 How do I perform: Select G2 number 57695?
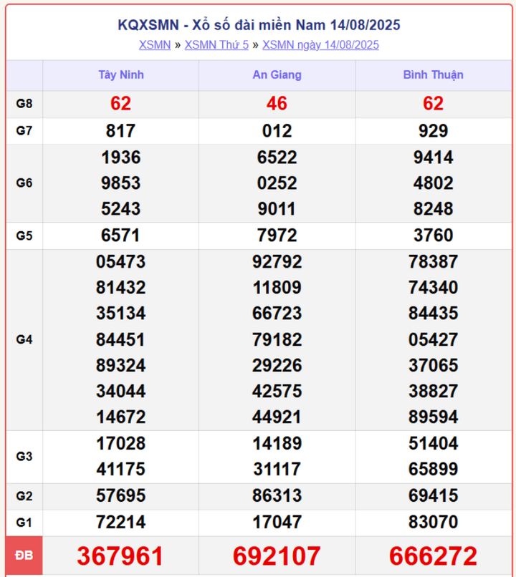[x=121, y=496]
